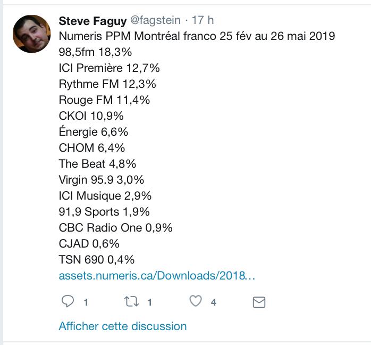The width and height of the screenshot is (371, 345).
Task: Click the 'Rythme FM 12,3%' line
Action: point(107,84)
